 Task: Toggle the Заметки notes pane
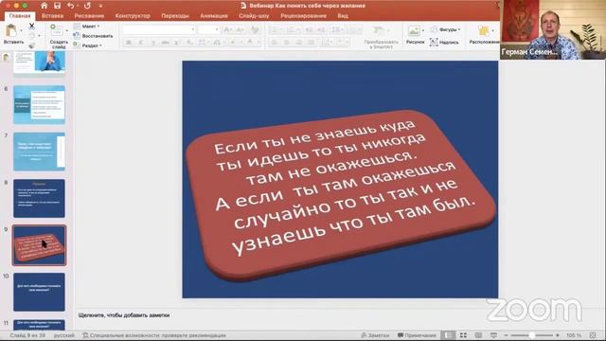pyautogui.click(x=375, y=335)
